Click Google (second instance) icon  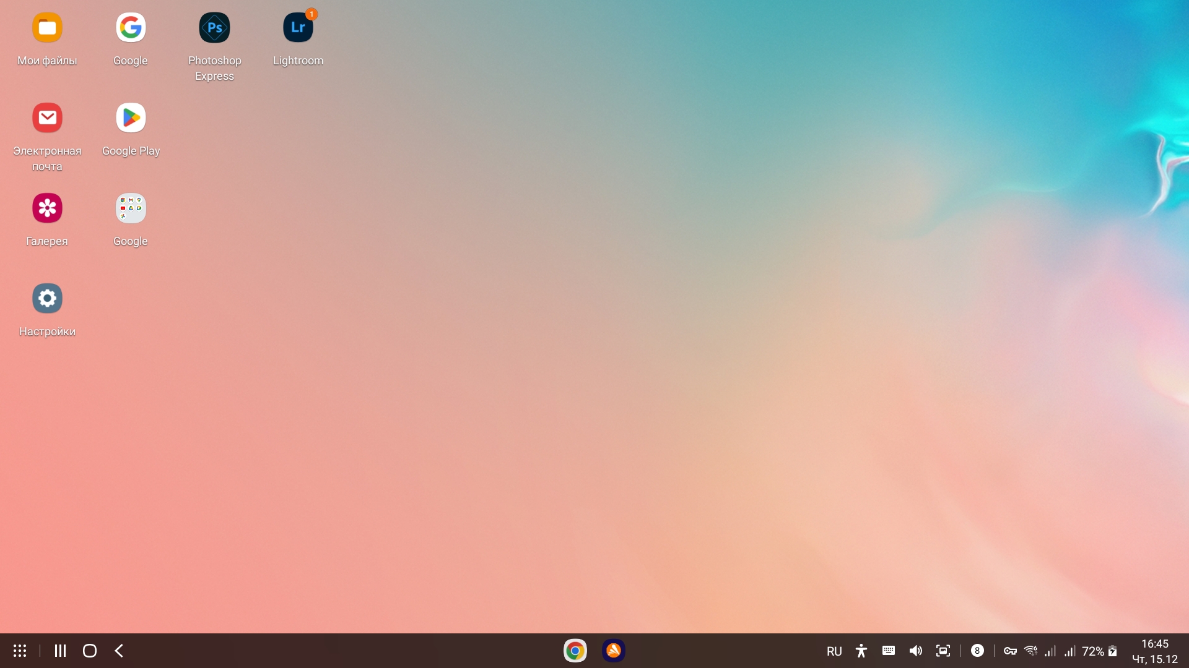click(x=130, y=208)
